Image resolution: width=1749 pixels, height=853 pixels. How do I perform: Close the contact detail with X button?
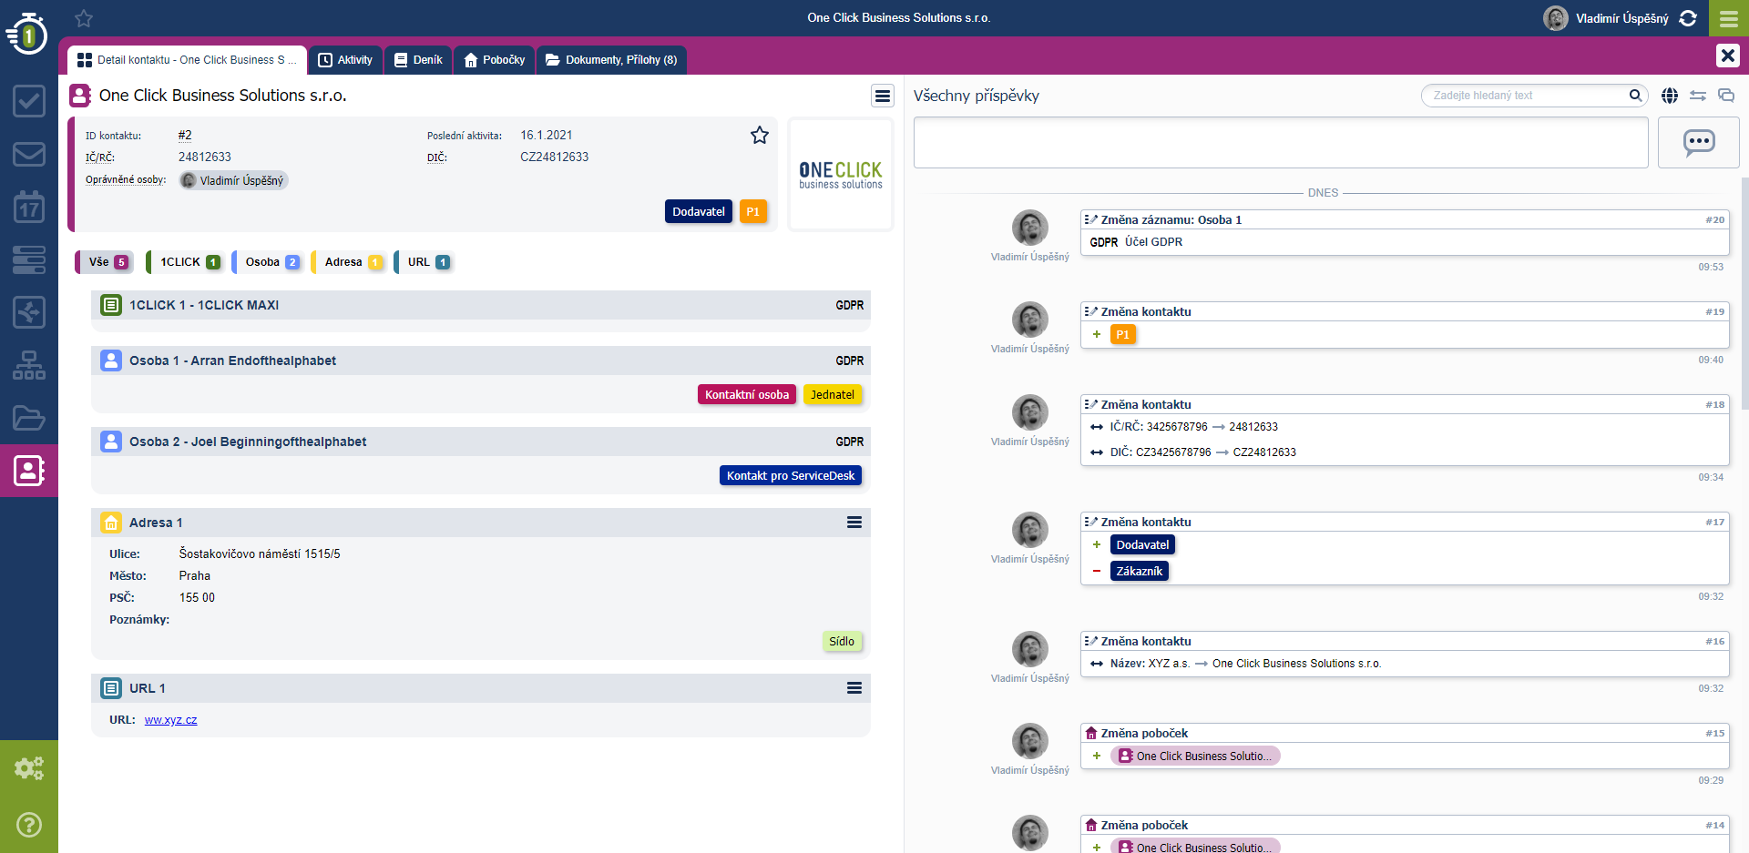tap(1727, 56)
